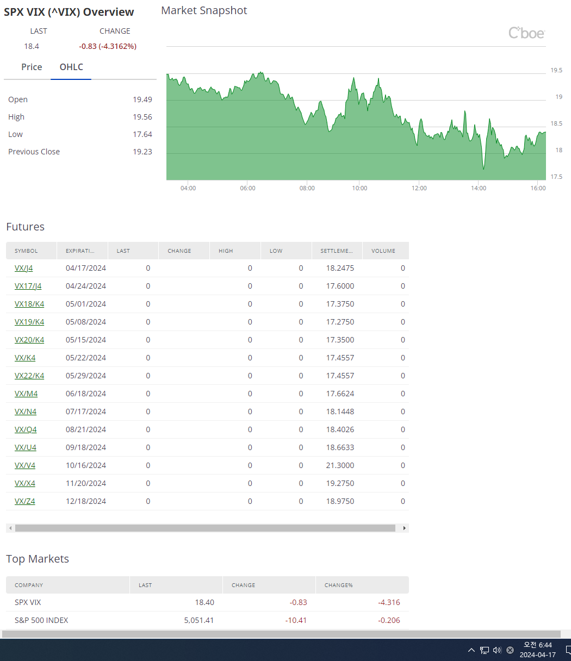This screenshot has height=661, width=571.
Task: Select the SPX VIX row in Top Markets
Action: click(x=207, y=602)
